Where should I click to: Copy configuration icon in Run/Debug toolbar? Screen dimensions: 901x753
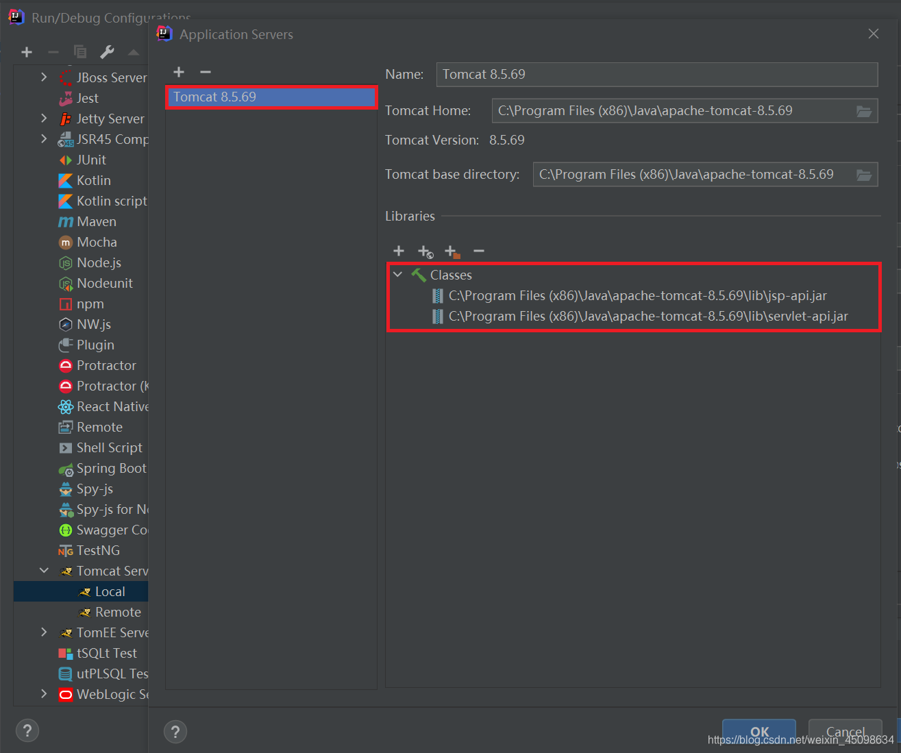[80, 52]
